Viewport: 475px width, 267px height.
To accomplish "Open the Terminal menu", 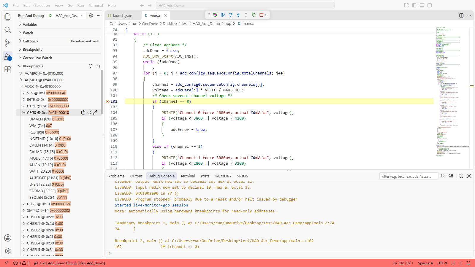I will (96, 5).
